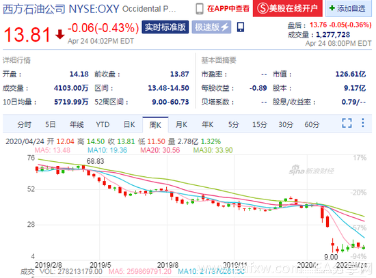376x278 pixels.
Task: Select the 15分 chart tab
Action: [260, 124]
